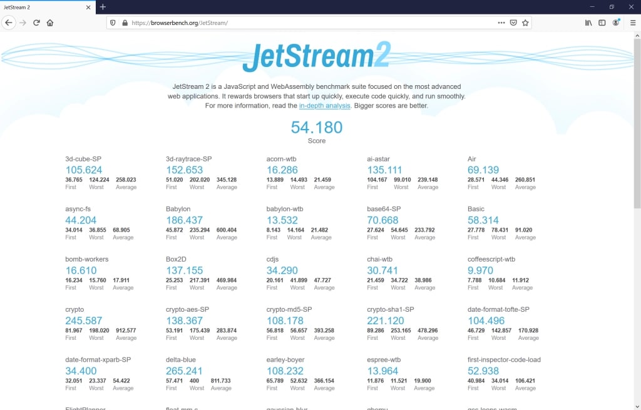Click Air average value 260.851

tap(525, 180)
